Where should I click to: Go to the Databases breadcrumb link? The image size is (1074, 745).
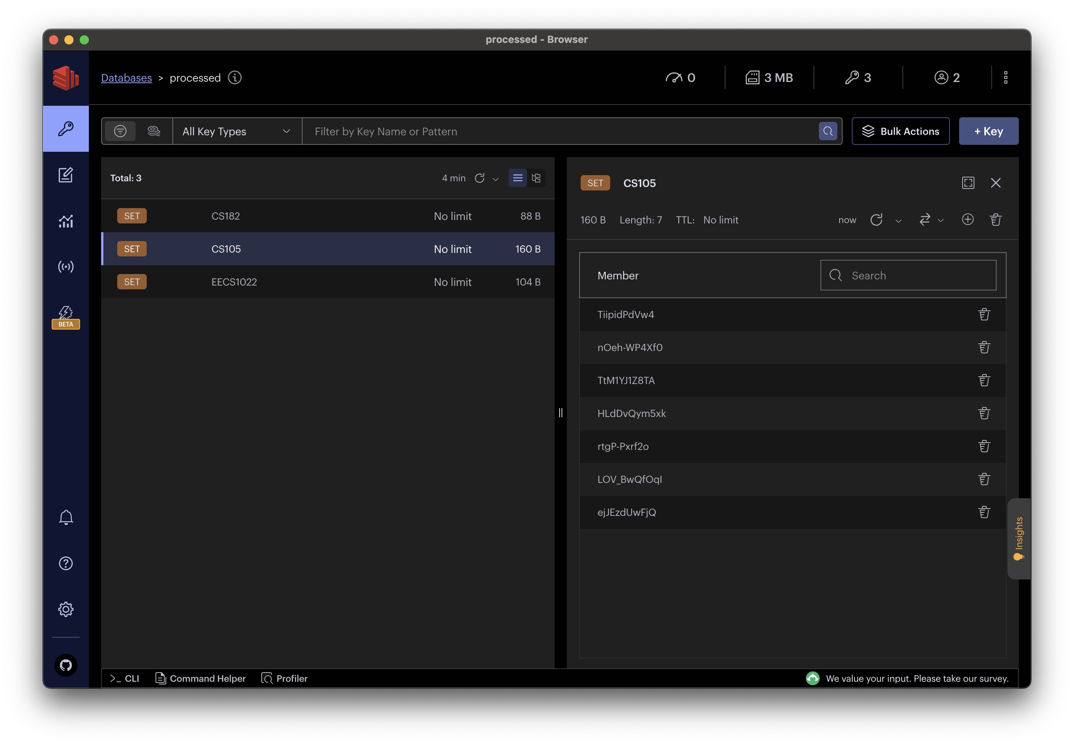coord(126,77)
